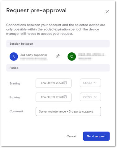Click Send request button

[96, 136]
